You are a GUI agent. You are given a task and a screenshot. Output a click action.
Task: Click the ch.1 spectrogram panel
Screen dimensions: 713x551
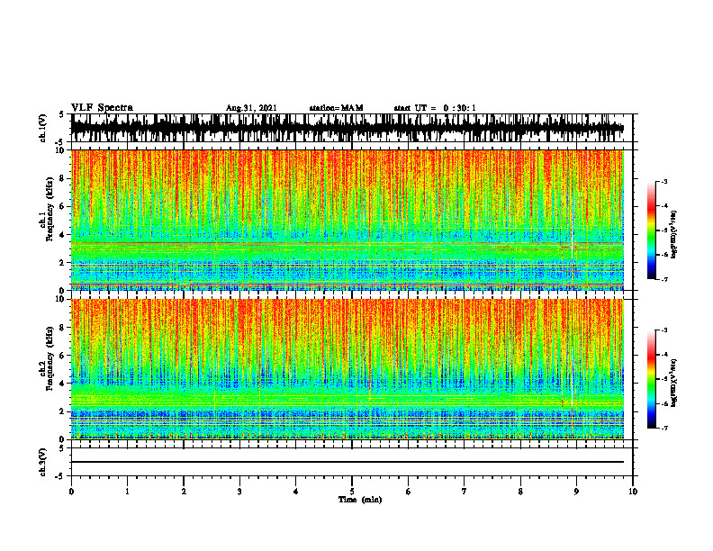(347, 220)
